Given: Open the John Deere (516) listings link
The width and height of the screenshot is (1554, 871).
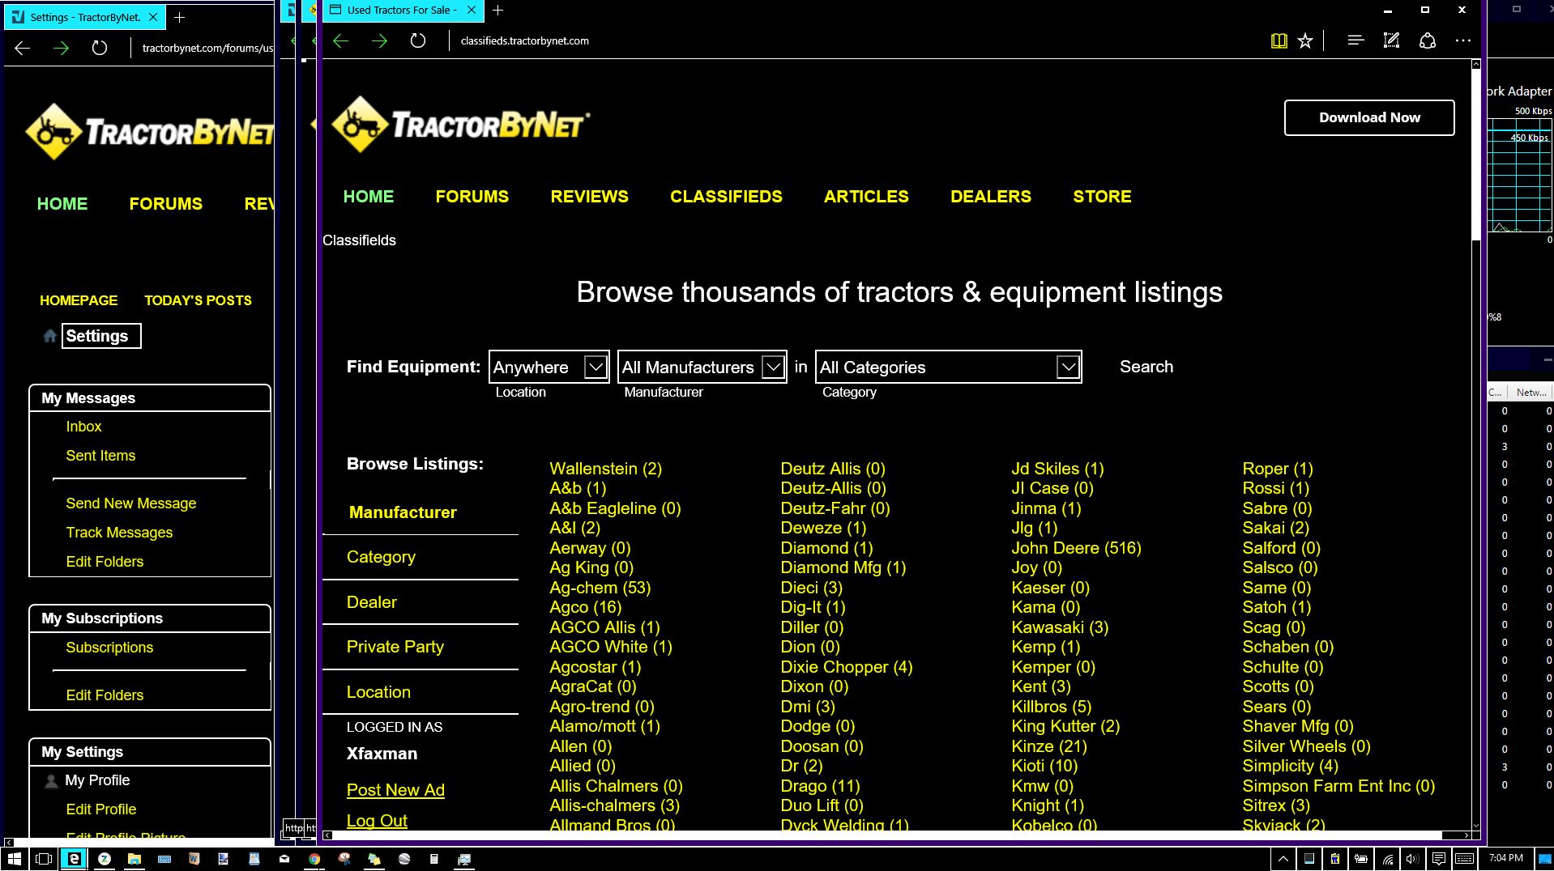Looking at the screenshot, I should coord(1076,548).
